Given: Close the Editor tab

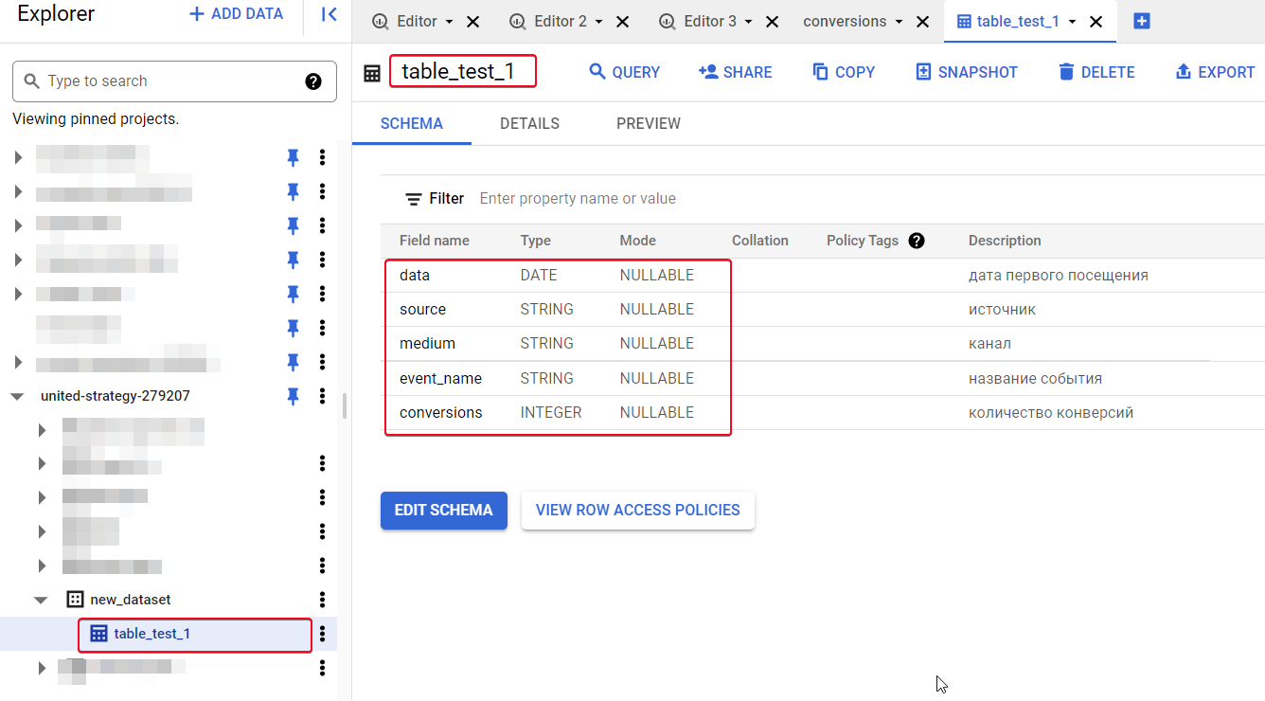Looking at the screenshot, I should pyautogui.click(x=473, y=21).
